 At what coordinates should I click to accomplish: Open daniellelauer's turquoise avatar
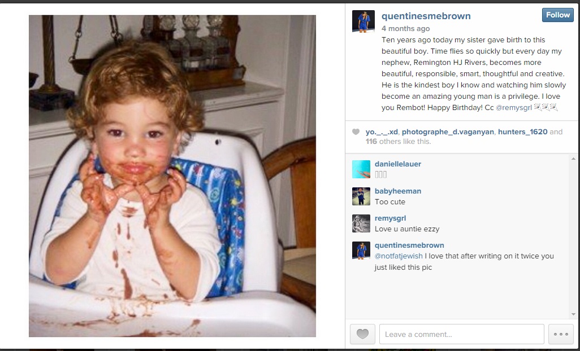coord(361,169)
